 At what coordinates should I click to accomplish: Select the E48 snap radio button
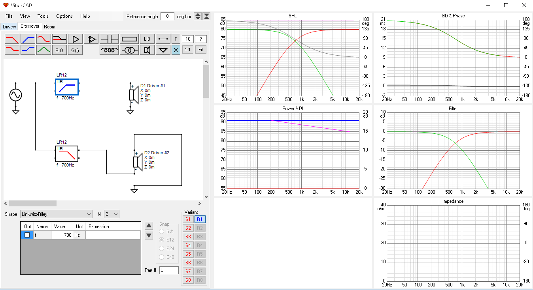click(161, 257)
